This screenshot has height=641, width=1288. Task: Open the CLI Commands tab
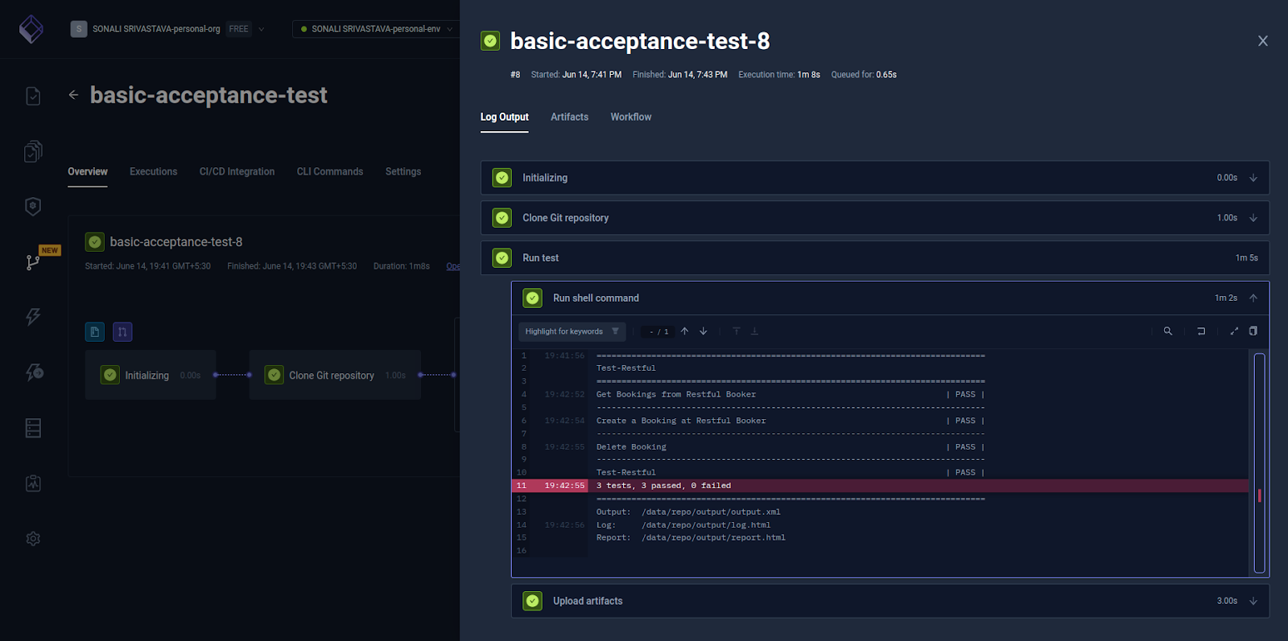point(330,172)
